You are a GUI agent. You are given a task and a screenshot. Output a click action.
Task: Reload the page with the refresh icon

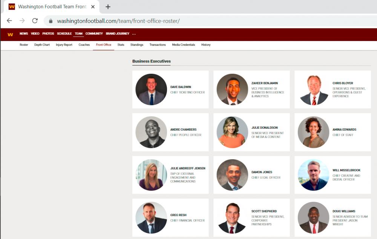tap(35, 21)
